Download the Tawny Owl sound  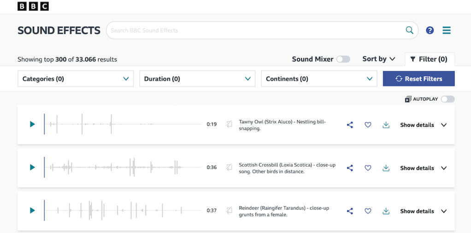(386, 125)
